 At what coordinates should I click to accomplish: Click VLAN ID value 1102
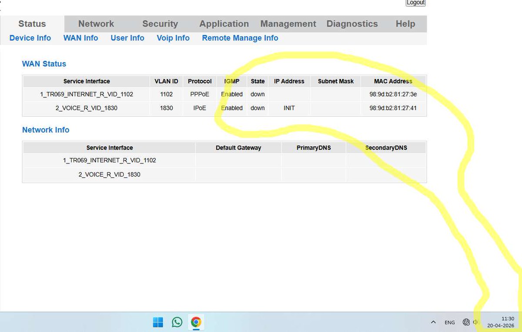167,94
